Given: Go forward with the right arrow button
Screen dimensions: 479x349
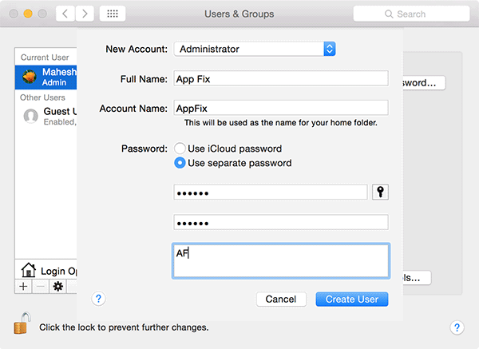Looking at the screenshot, I should coord(85,14).
